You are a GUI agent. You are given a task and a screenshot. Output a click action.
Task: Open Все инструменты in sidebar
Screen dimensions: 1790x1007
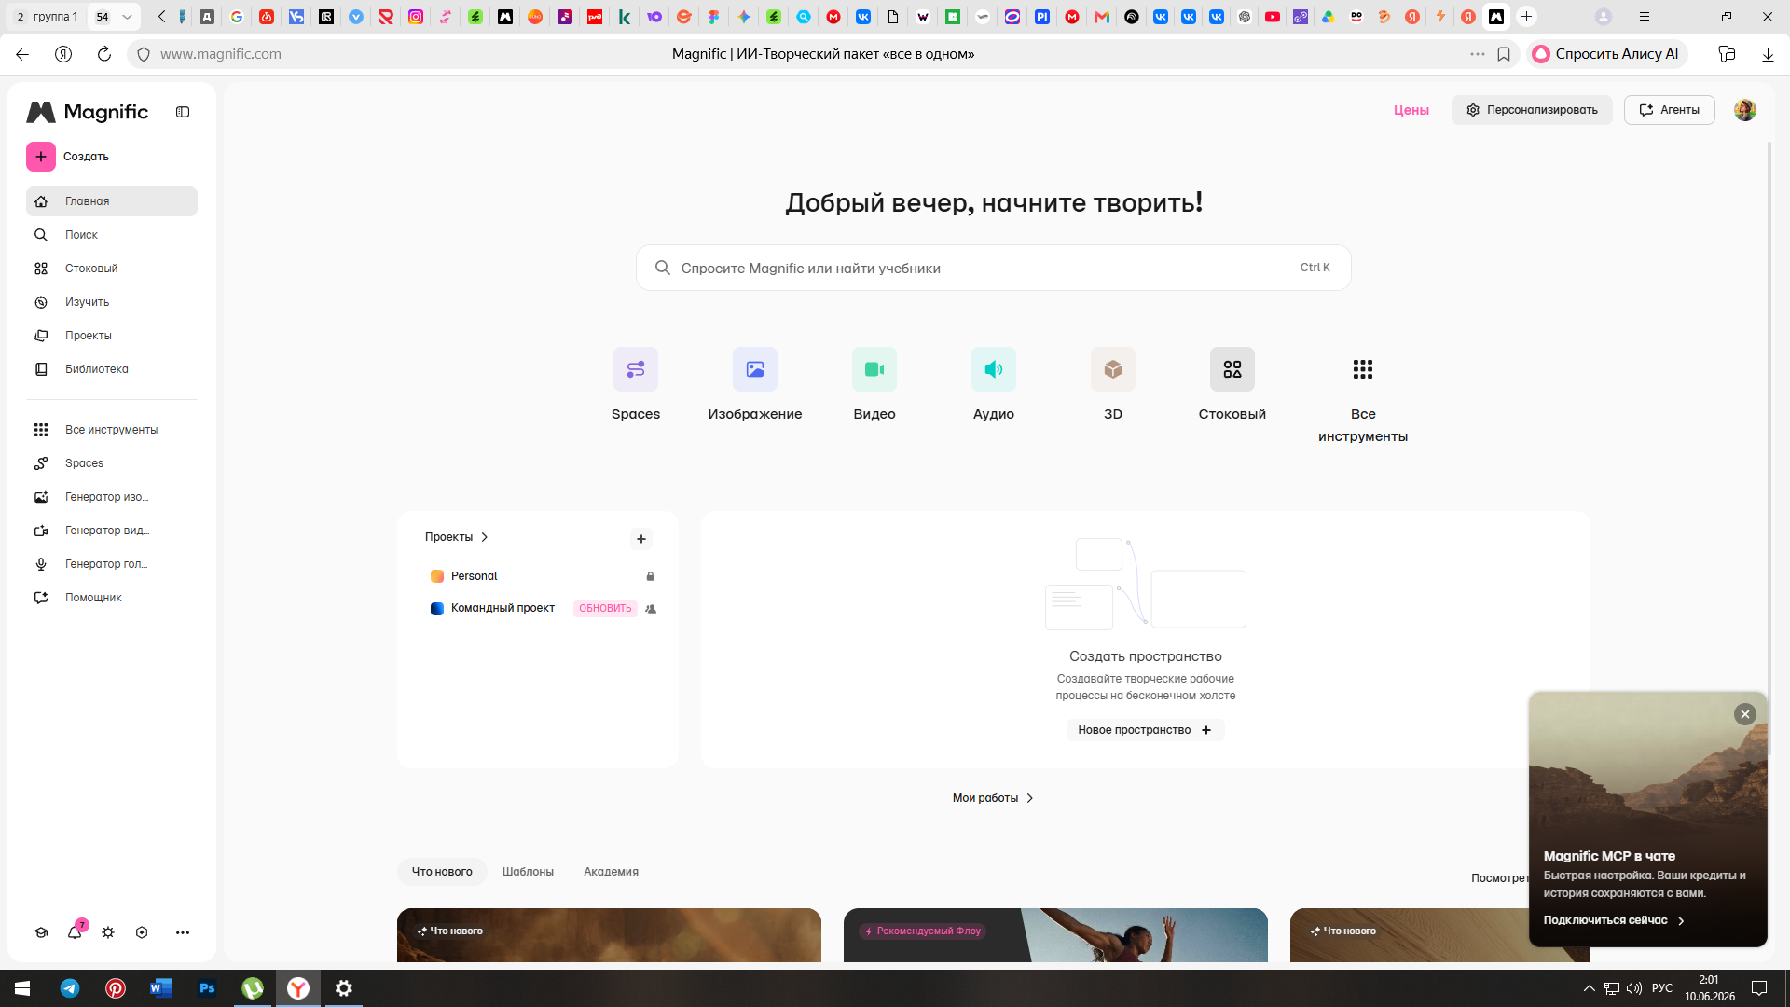pyautogui.click(x=112, y=430)
